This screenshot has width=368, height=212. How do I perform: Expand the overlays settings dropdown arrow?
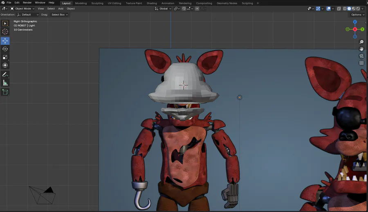point(333,9)
